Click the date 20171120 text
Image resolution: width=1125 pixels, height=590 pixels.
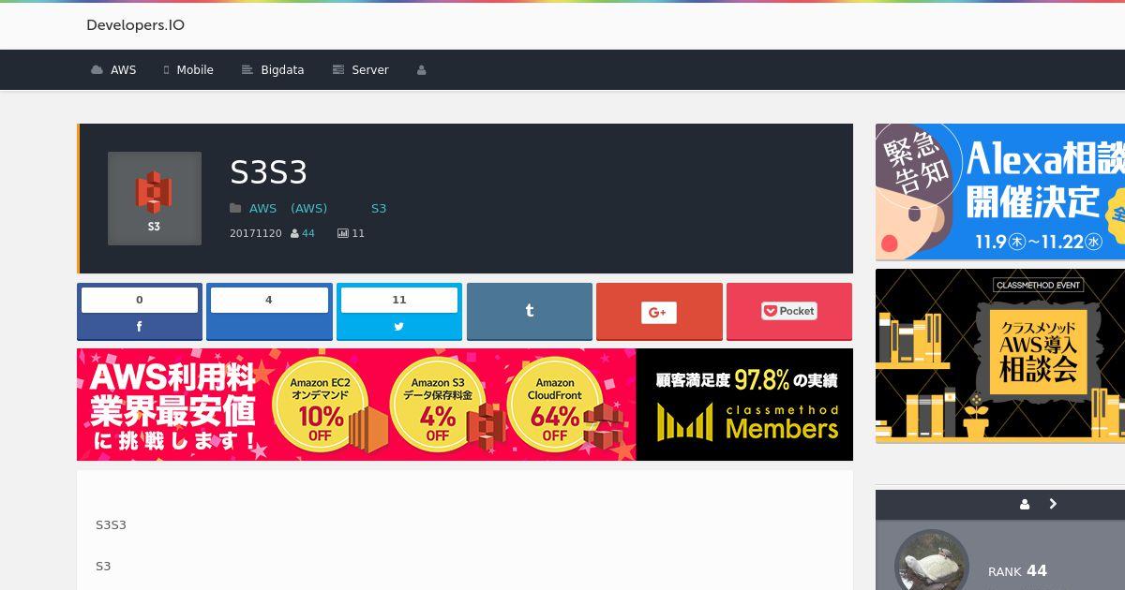click(x=256, y=233)
